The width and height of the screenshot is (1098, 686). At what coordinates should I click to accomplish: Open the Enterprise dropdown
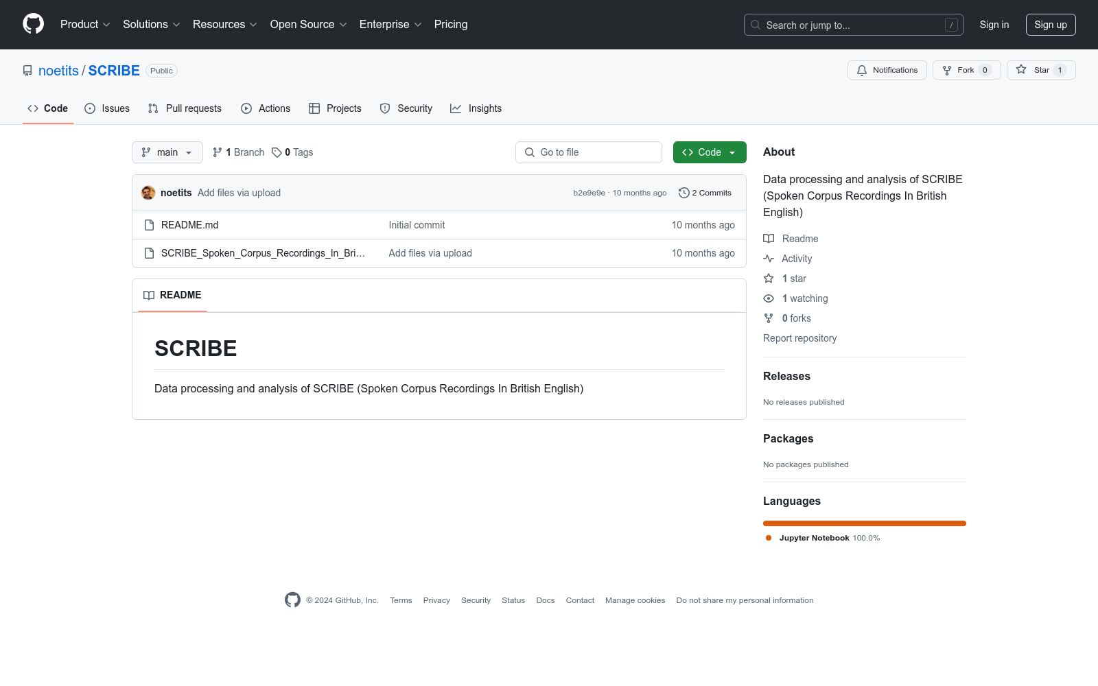[390, 25]
